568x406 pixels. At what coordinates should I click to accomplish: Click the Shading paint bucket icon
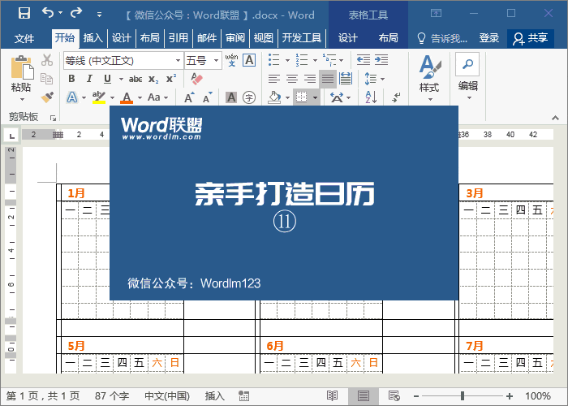[274, 97]
